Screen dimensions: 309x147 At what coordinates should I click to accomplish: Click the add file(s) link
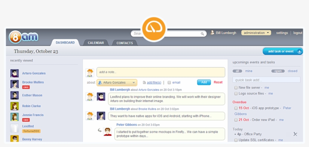click(x=154, y=82)
